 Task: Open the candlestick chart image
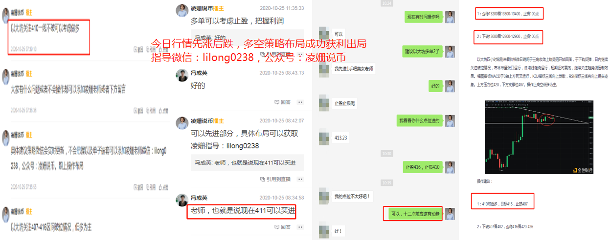coord(537,138)
